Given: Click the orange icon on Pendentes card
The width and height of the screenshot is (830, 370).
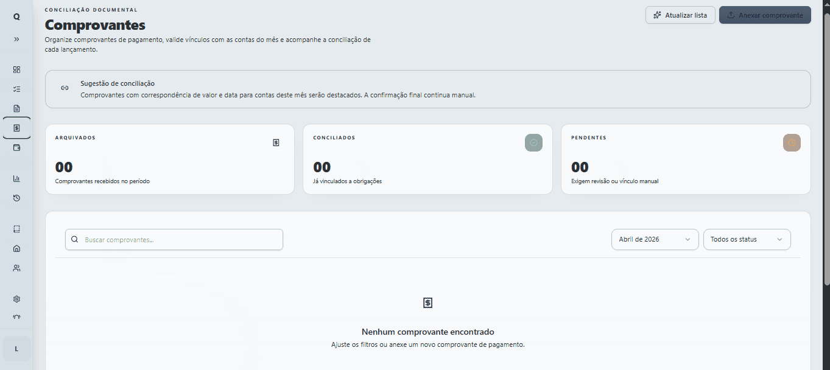Looking at the screenshot, I should click(792, 142).
